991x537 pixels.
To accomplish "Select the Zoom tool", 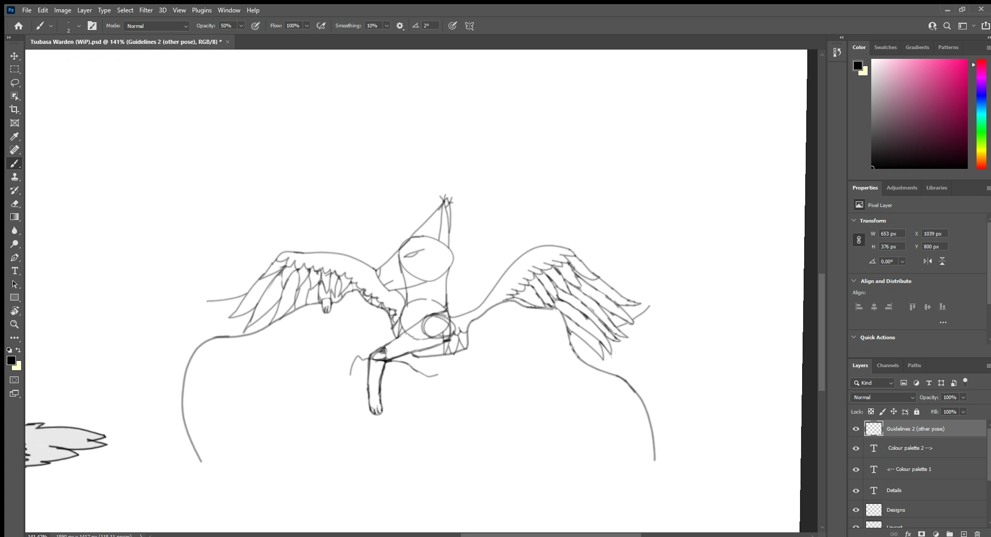I will click(14, 324).
